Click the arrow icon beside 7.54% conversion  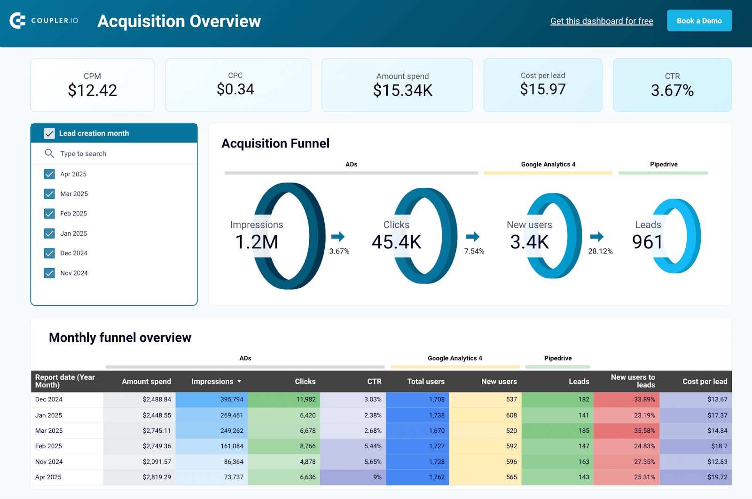click(x=474, y=237)
